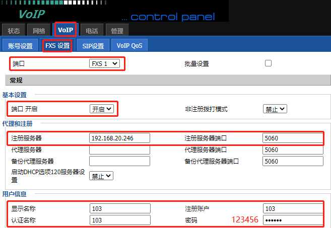Image resolution: width=331 pixels, height=228 pixels.
Task: Select the VoIP main tab
Action: tap(65, 30)
